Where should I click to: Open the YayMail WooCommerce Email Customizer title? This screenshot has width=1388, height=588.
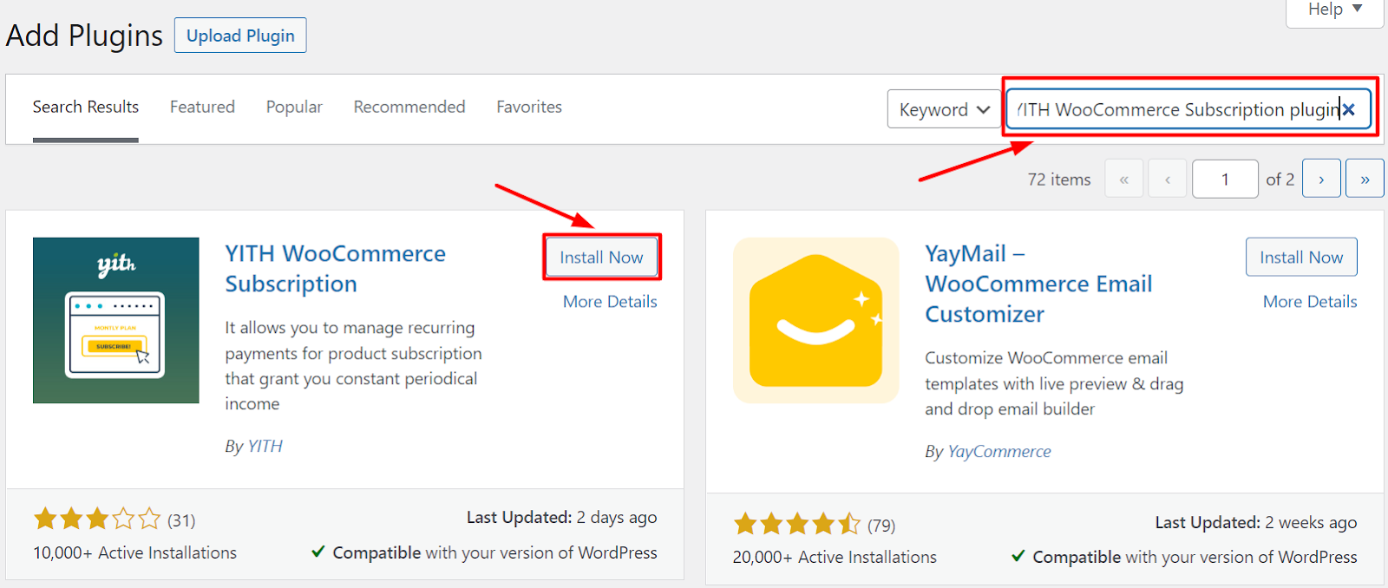pyautogui.click(x=1038, y=284)
